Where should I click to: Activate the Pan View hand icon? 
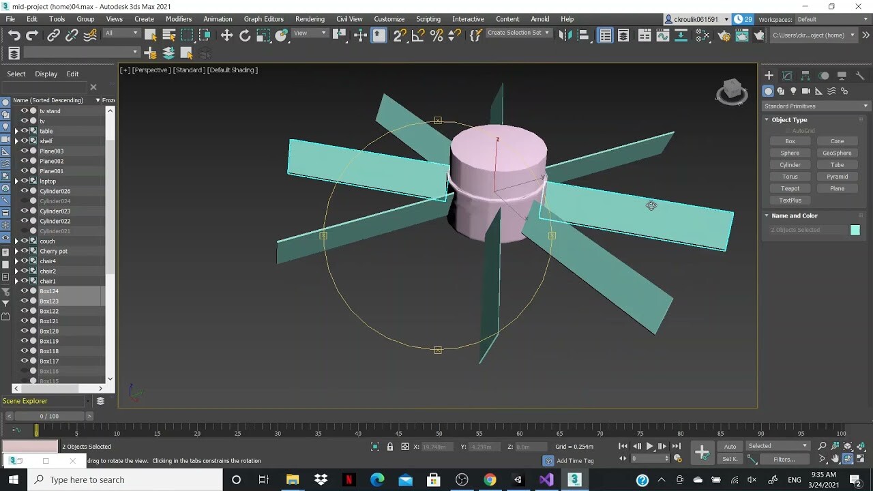(x=835, y=458)
